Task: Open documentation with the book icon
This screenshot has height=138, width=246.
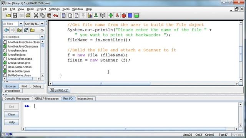Action: (x=103, y=15)
